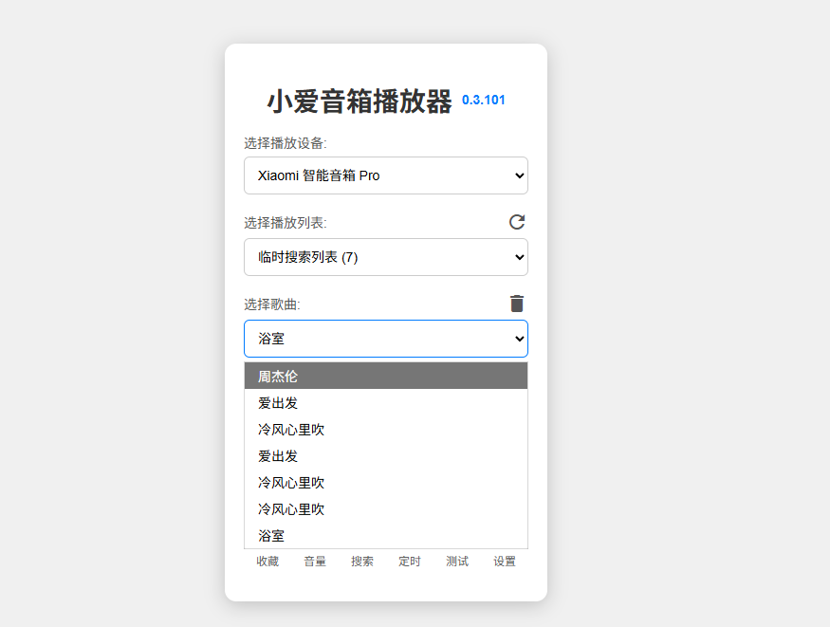
Task: Collapse the 选择歌曲 song dropdown
Action: pos(385,339)
